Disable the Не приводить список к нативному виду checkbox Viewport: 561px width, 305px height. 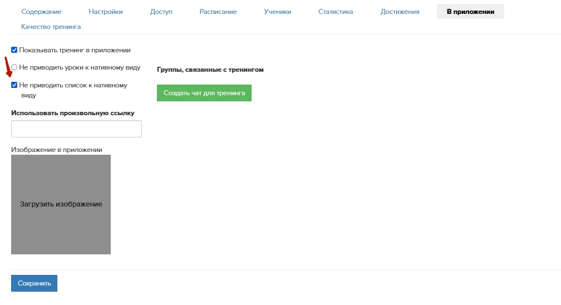(14, 86)
